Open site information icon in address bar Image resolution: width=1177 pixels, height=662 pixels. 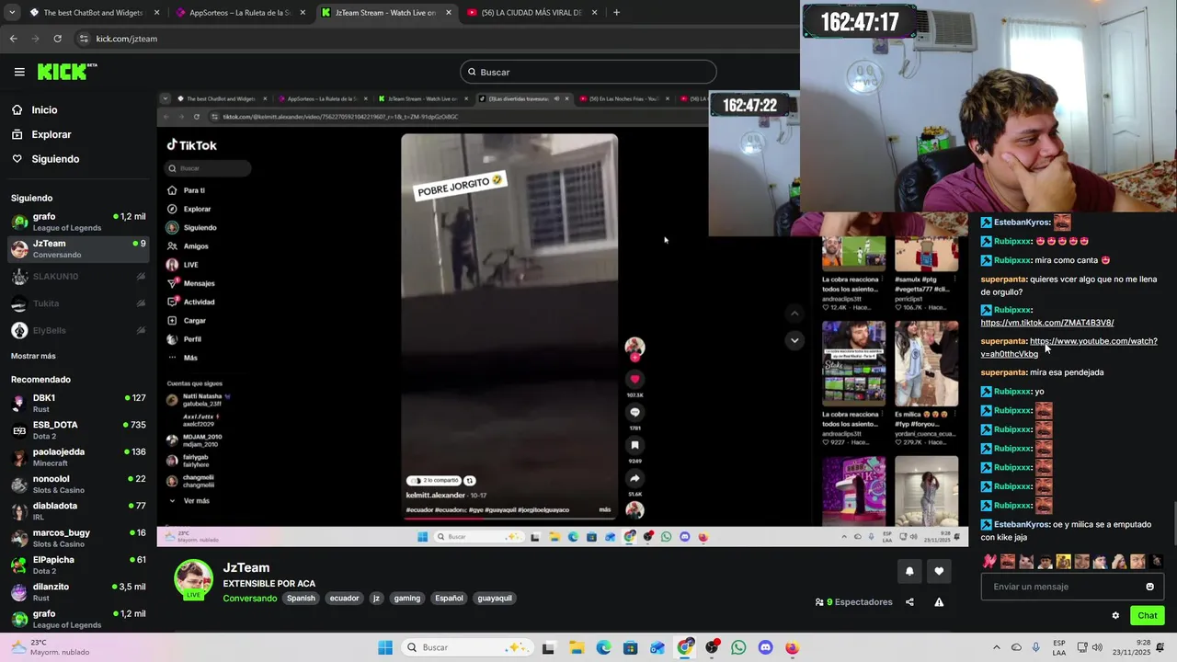pyautogui.click(x=84, y=39)
